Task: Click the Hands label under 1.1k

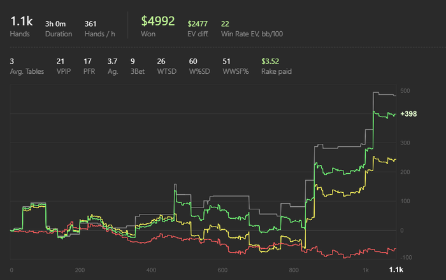Action: tap(20, 34)
